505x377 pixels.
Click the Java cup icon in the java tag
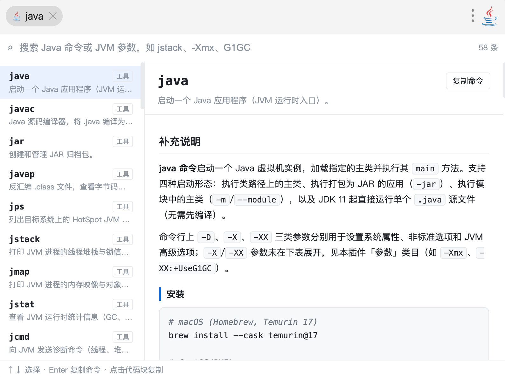(17, 16)
